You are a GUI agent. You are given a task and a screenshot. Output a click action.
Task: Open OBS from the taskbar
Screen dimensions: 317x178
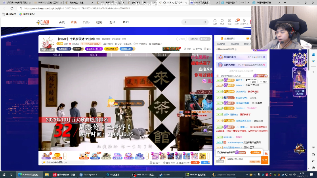[144, 174]
